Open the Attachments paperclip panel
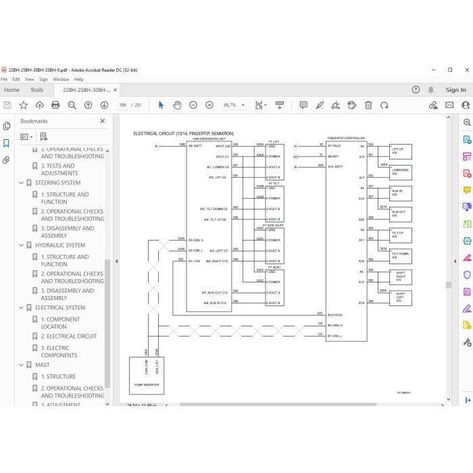473x473 pixels. coord(6,160)
